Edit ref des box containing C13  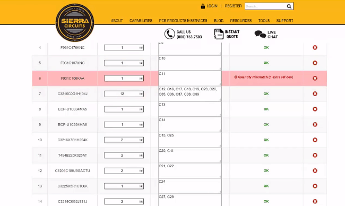[x=190, y=109]
